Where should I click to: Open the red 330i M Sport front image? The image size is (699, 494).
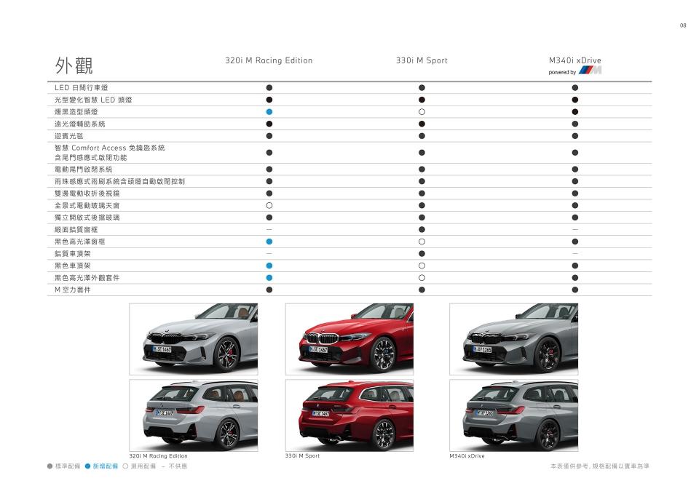349,338
